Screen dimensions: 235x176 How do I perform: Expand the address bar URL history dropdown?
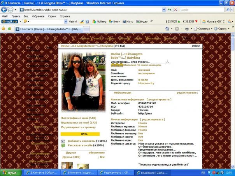164,10
